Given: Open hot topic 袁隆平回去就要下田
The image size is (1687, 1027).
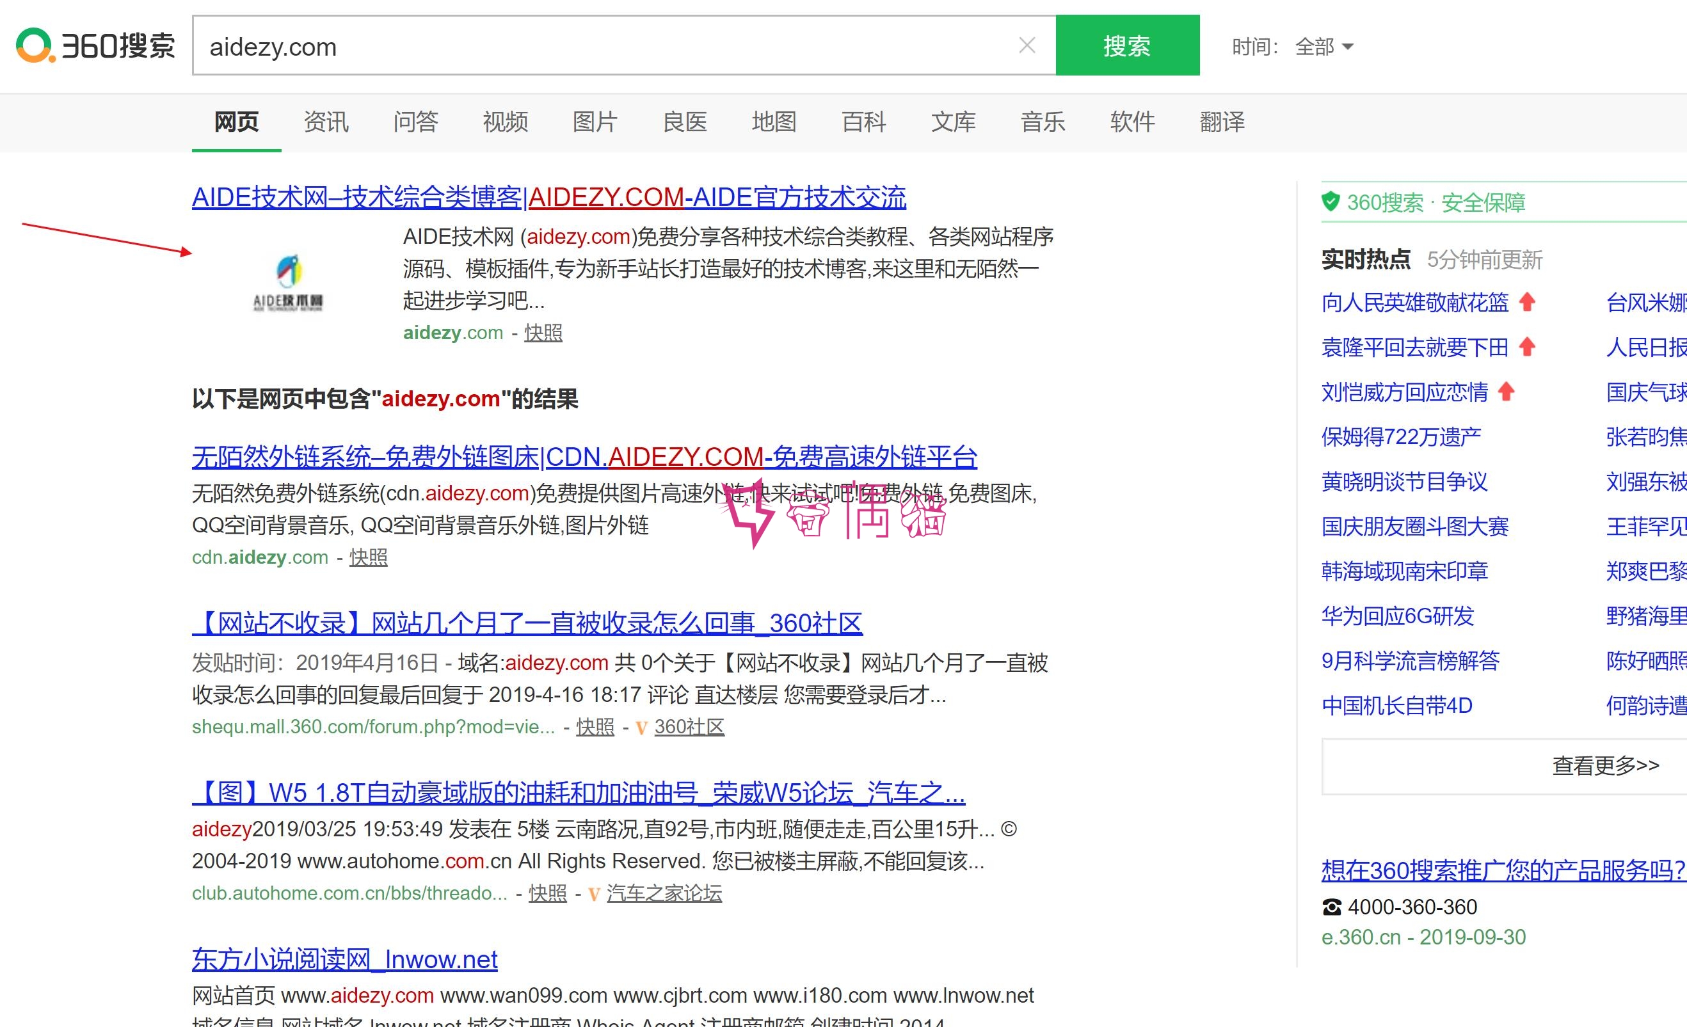Looking at the screenshot, I should pos(1415,347).
